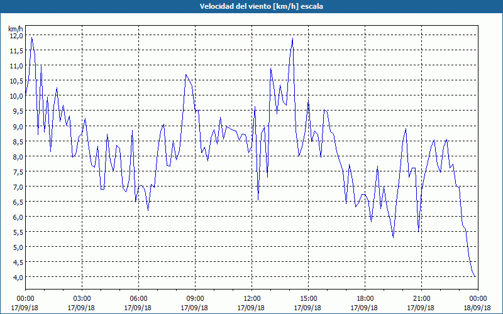The height and width of the screenshot is (314, 503).
Task: Click the "17/09/18" date under the first 00:00
Action: (25, 308)
